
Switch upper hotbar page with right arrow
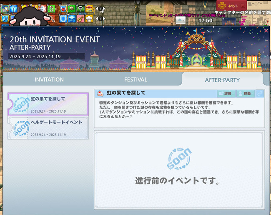tap(104, 9)
